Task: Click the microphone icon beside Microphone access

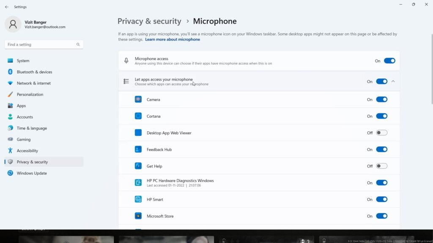Action: coord(126,61)
